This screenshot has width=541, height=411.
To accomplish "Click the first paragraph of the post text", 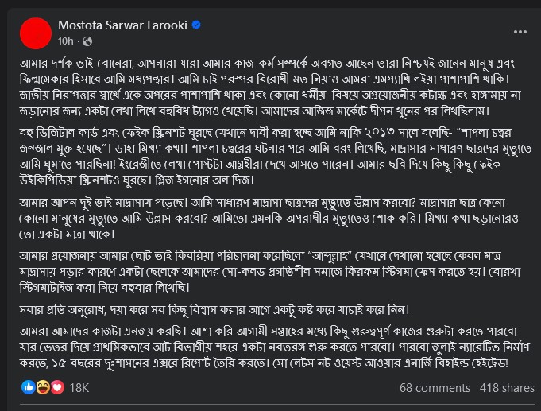I will pos(270,87).
